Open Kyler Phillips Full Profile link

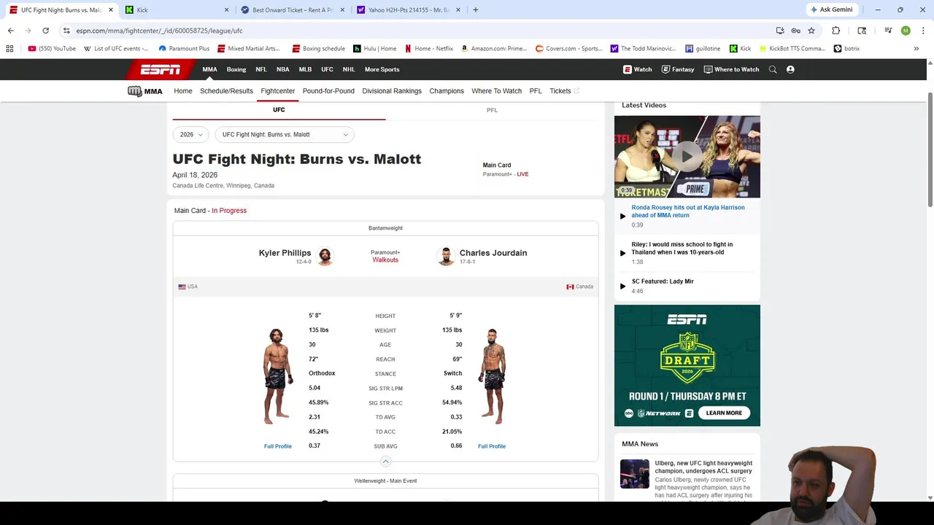tap(278, 446)
